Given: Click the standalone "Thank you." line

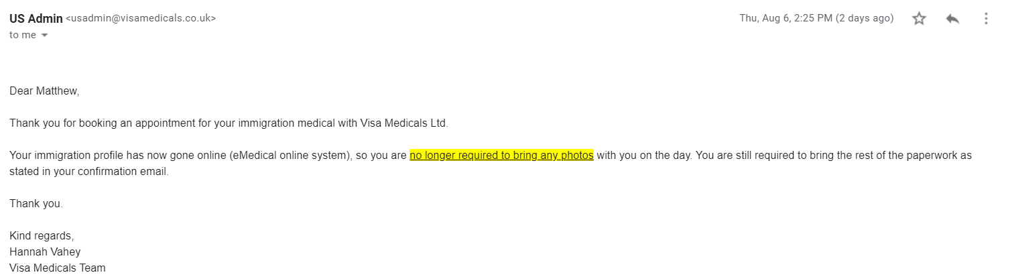Looking at the screenshot, I should tap(36, 204).
